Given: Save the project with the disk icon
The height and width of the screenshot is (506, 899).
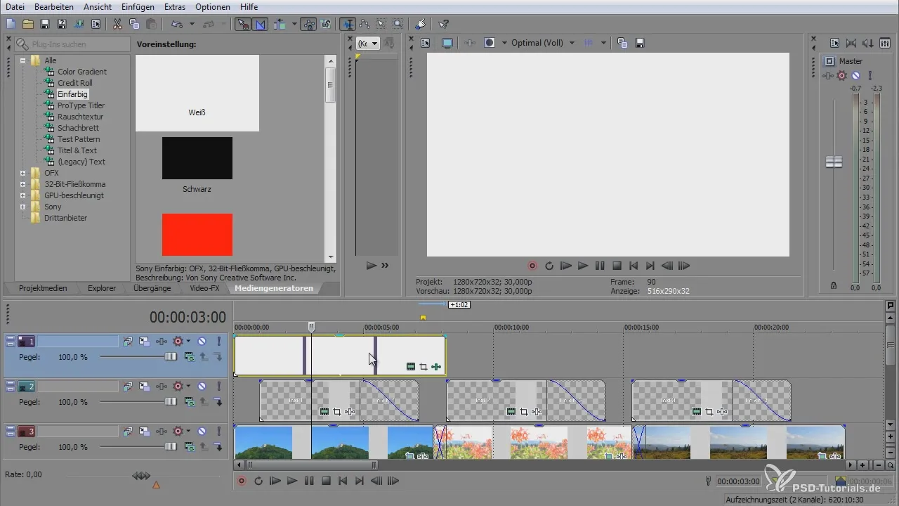Looking at the screenshot, I should point(44,24).
